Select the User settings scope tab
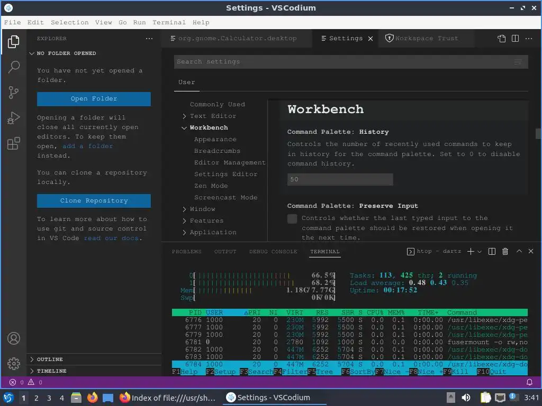Screen dimensions: 542x406 [187, 82]
